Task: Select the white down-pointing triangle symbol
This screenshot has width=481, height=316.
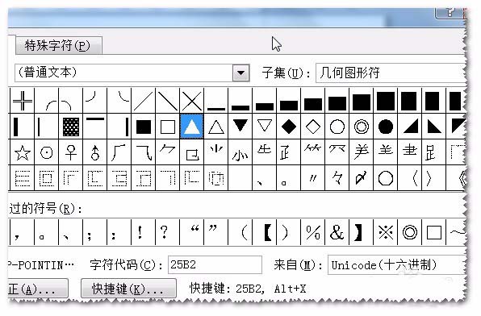Action: coord(265,127)
